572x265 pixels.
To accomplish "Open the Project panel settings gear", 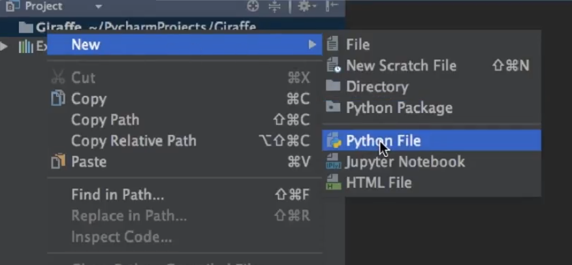I will pyautogui.click(x=307, y=6).
